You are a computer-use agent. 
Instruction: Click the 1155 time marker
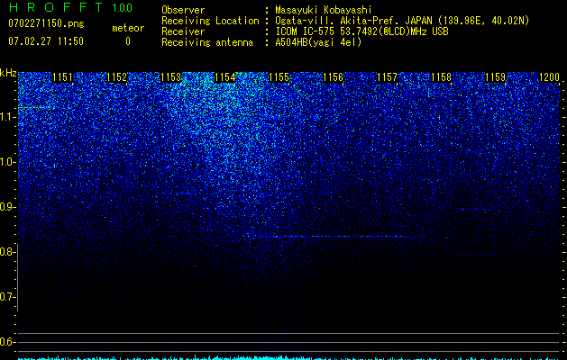tap(279, 77)
